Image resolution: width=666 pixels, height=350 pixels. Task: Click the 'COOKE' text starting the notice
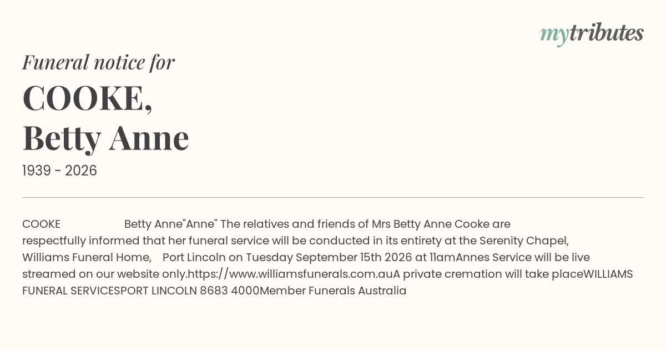tap(41, 224)
